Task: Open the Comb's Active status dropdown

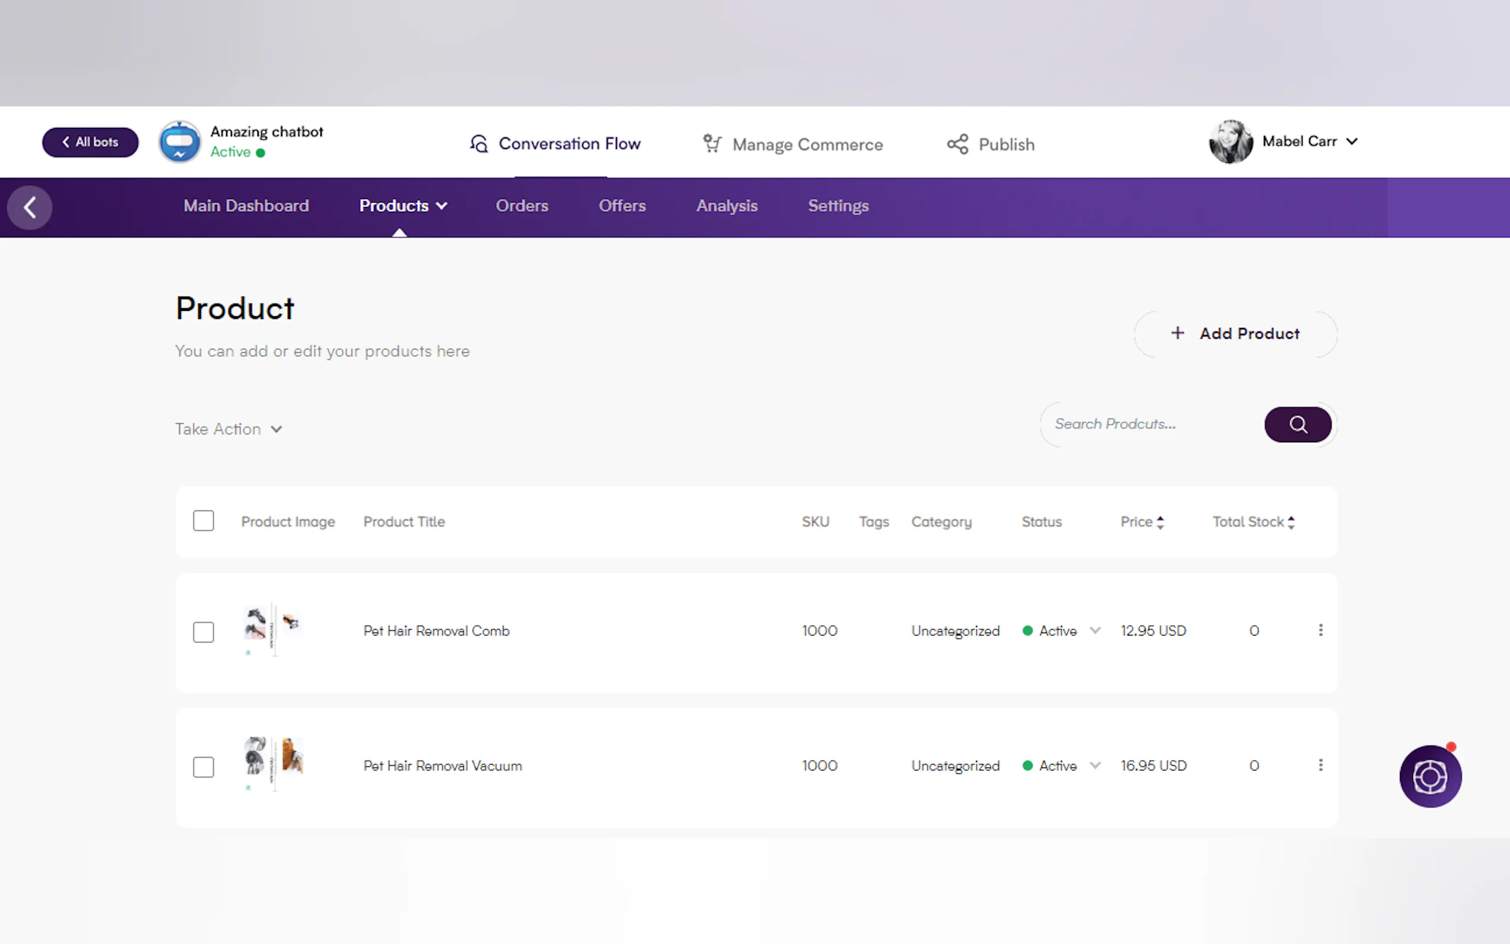Action: coord(1094,631)
